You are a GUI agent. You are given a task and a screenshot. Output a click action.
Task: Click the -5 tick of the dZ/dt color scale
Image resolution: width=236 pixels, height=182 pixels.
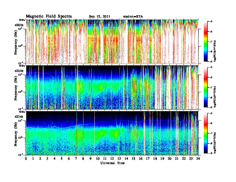211,113
